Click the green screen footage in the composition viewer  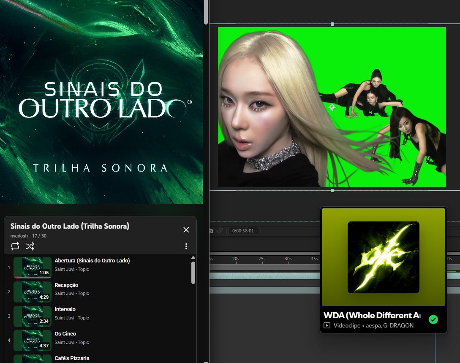pos(332,107)
